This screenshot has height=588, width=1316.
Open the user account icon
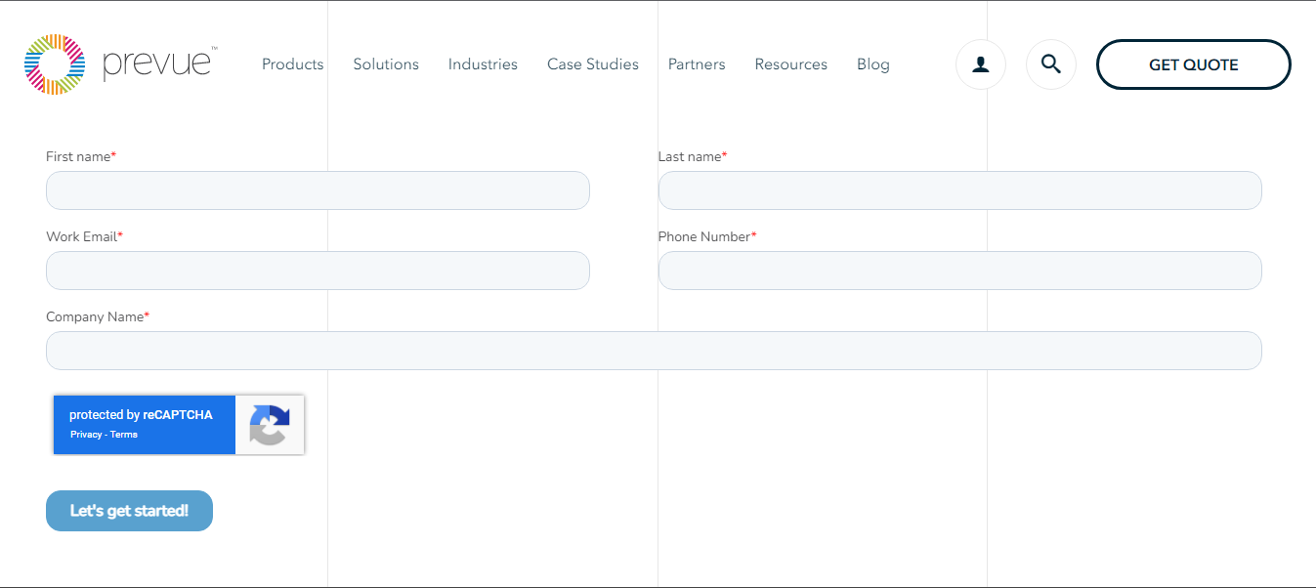[x=980, y=63]
